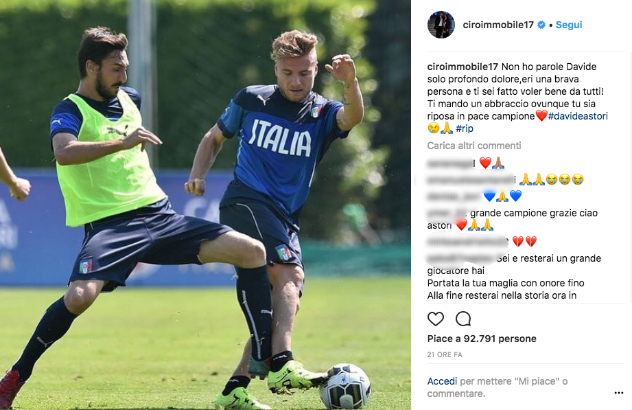This screenshot has height=410, width=632.
Task: Click blurred username of first comment
Action: pyautogui.click(x=451, y=163)
